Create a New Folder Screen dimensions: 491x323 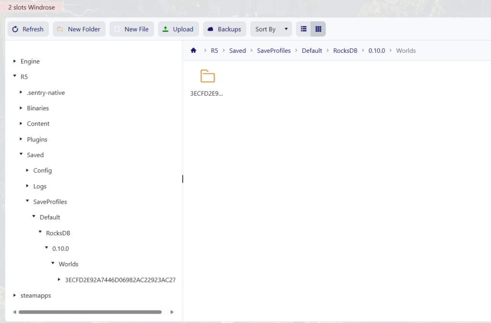pyautogui.click(x=79, y=29)
